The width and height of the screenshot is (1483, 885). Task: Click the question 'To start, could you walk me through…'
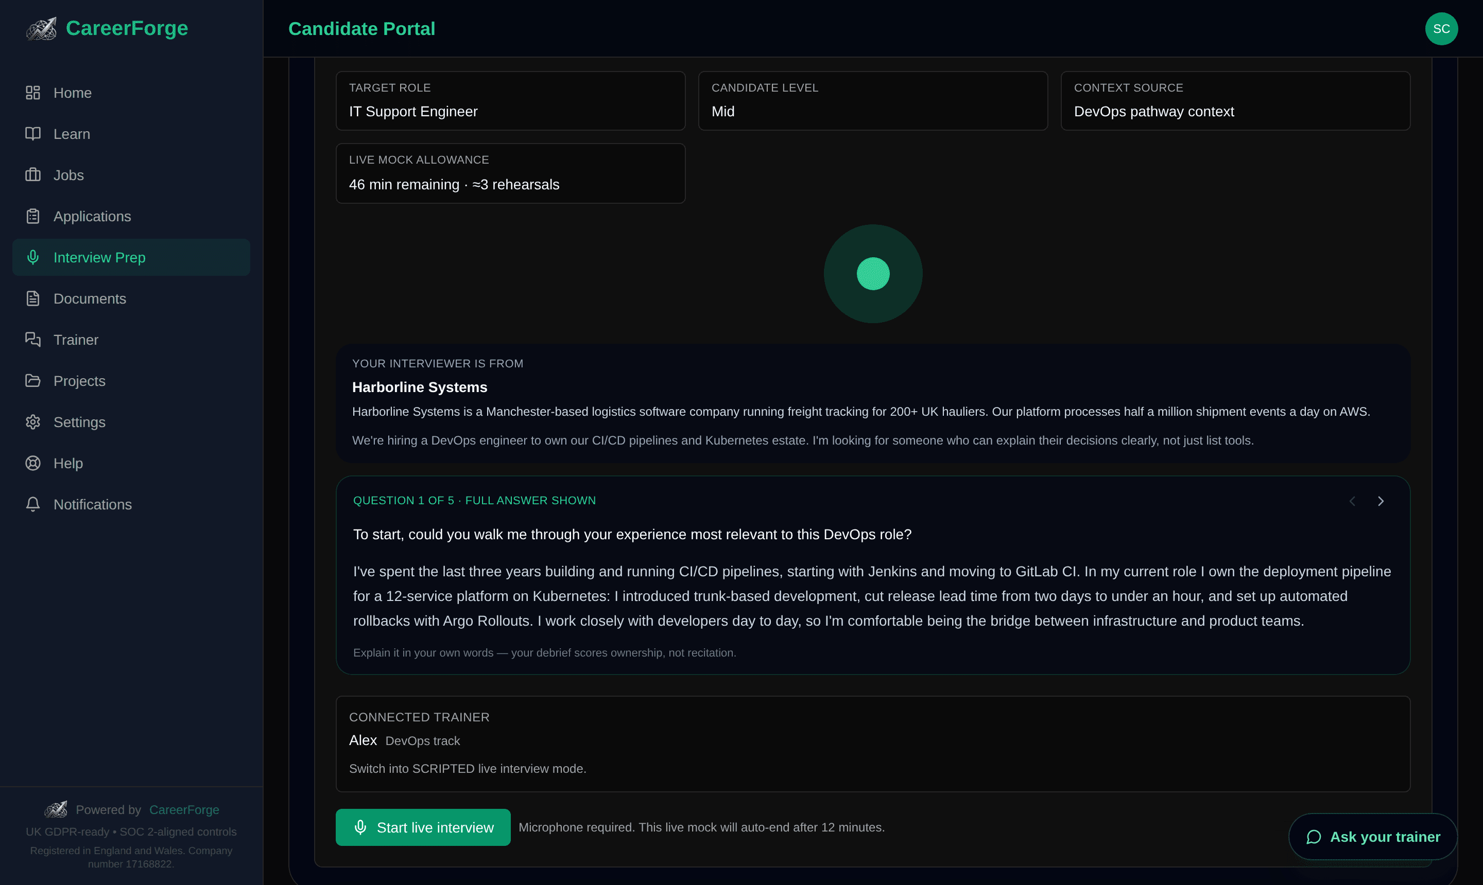tap(632, 534)
